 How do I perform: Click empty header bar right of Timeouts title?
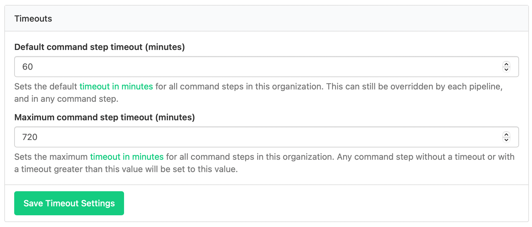(x=278, y=19)
